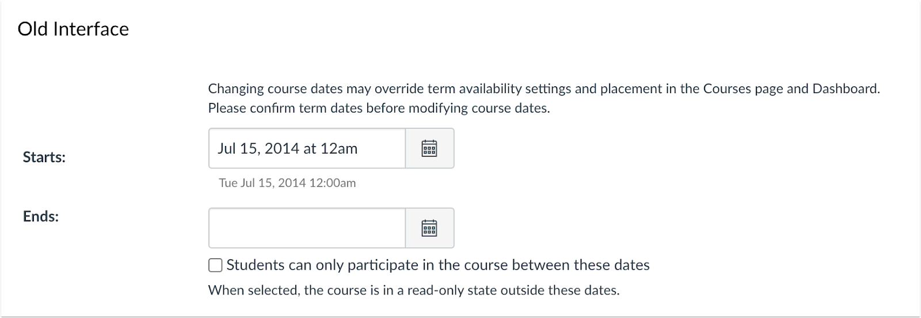Click the 'Ends:' field label

(40, 216)
